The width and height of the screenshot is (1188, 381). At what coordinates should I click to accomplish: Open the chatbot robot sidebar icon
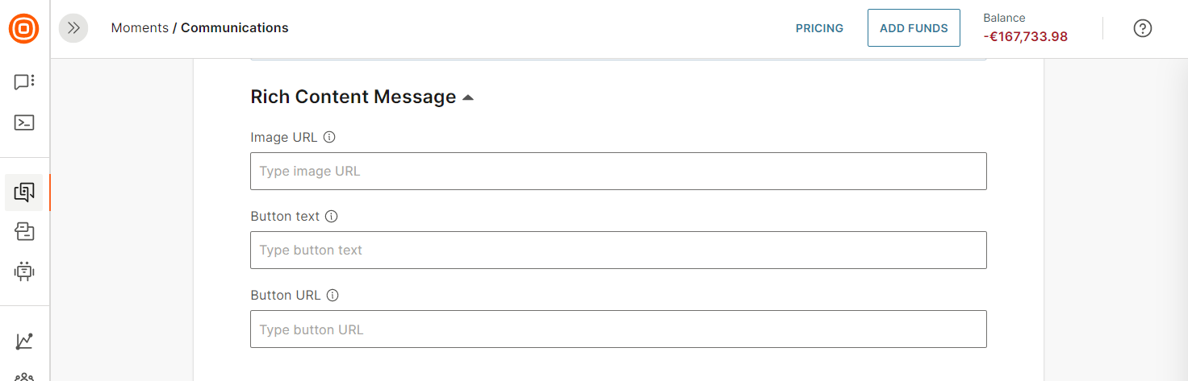24,271
